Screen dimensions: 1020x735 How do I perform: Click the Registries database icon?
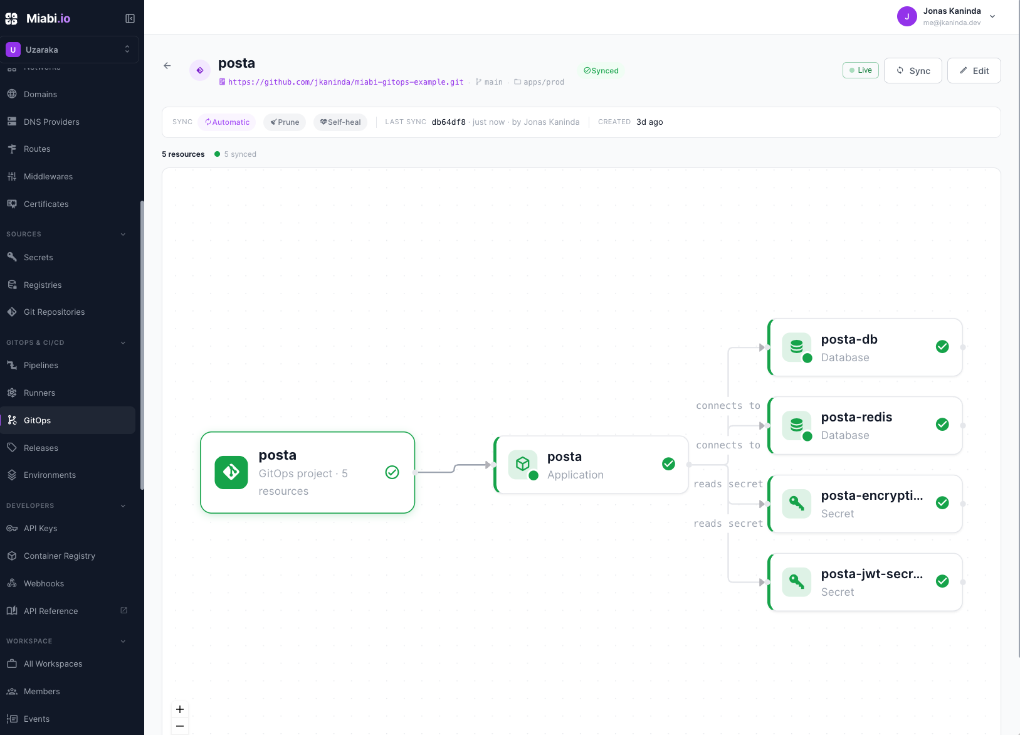(x=12, y=285)
